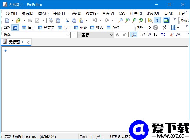The height and width of the screenshot is (140, 190).
Task: Expand the Reload dropdown arrow
Action: [43, 20]
